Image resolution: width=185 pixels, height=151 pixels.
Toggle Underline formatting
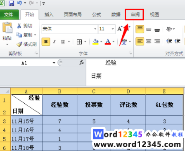(x=63, y=42)
